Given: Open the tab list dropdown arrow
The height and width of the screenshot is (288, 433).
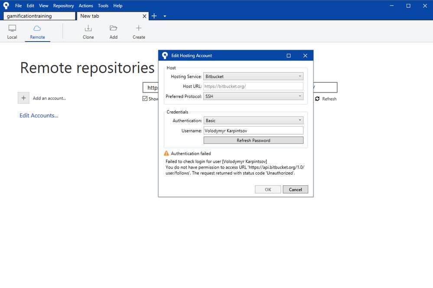Looking at the screenshot, I should (x=165, y=16).
